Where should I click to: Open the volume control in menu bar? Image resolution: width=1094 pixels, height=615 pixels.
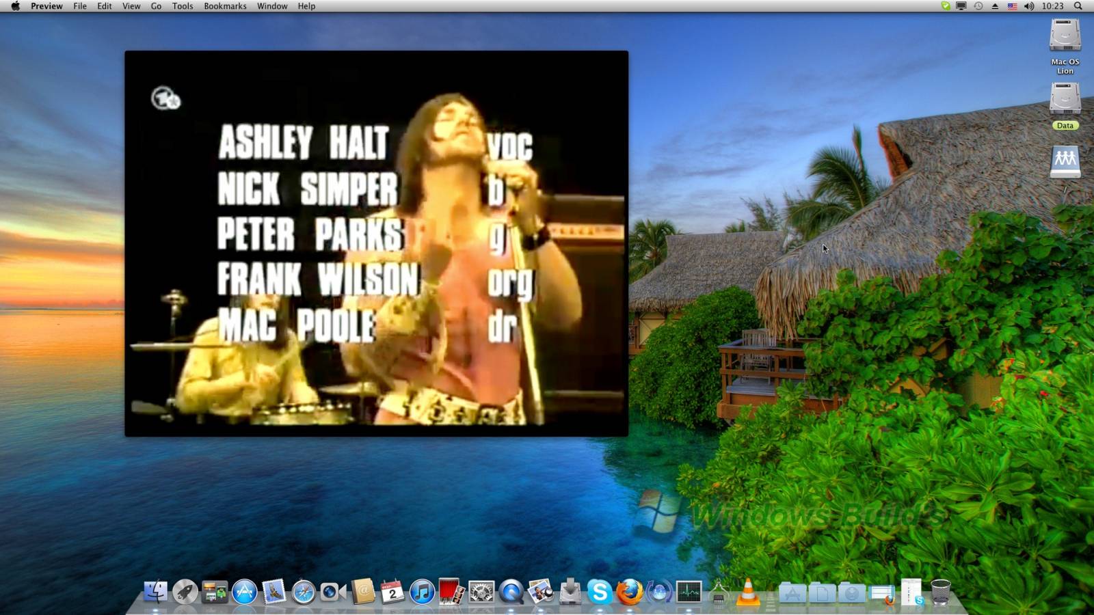click(x=1030, y=6)
